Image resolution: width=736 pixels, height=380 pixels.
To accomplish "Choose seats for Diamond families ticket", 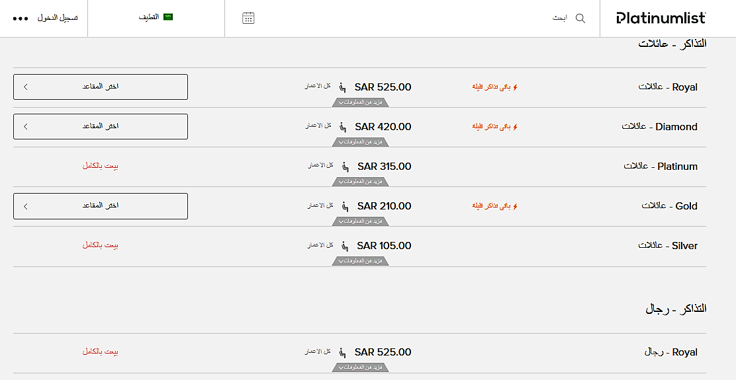I will tap(101, 126).
